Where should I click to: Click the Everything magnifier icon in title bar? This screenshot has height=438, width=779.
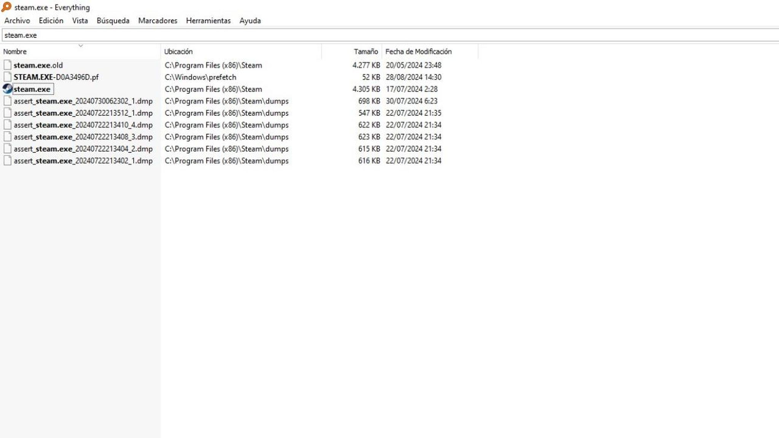(6, 7)
